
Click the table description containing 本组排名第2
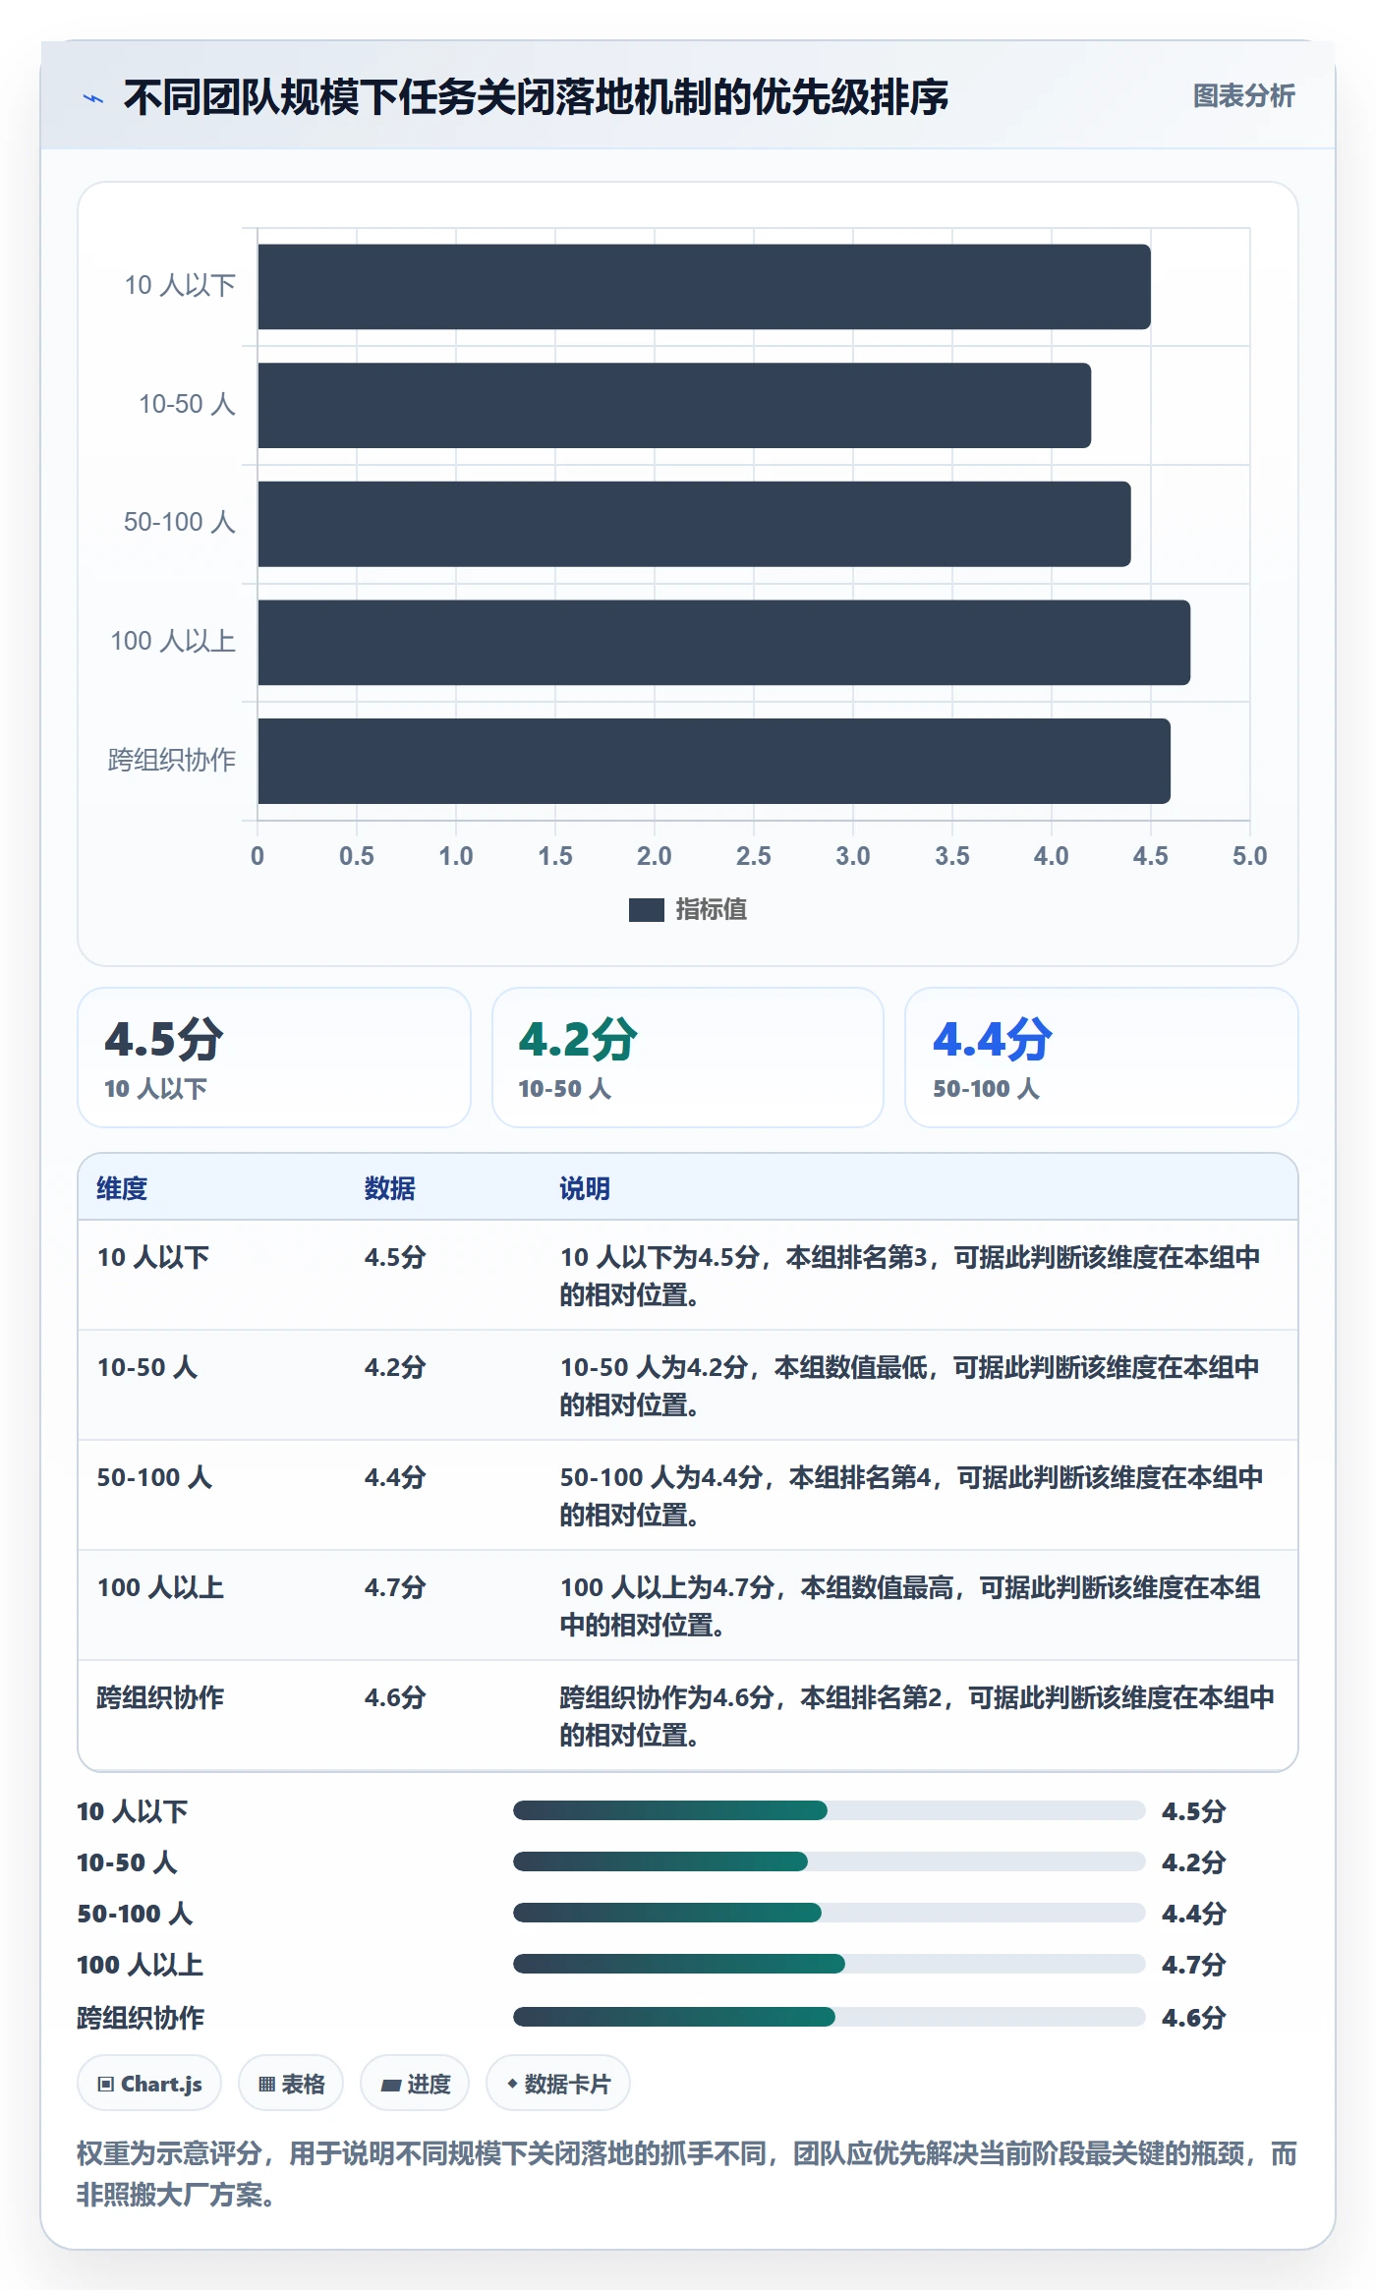(917, 1716)
